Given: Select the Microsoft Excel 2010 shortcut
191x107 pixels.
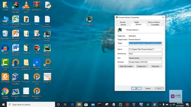Looking at the screenshot, I should click(x=16, y=21).
